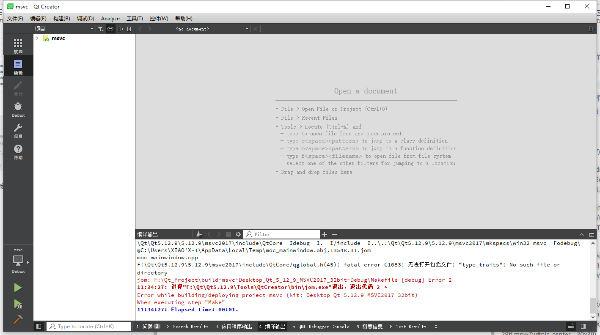Switch to the 欢迎 (Welcome) mode
The width and height of the screenshot is (600, 335).
[18, 44]
